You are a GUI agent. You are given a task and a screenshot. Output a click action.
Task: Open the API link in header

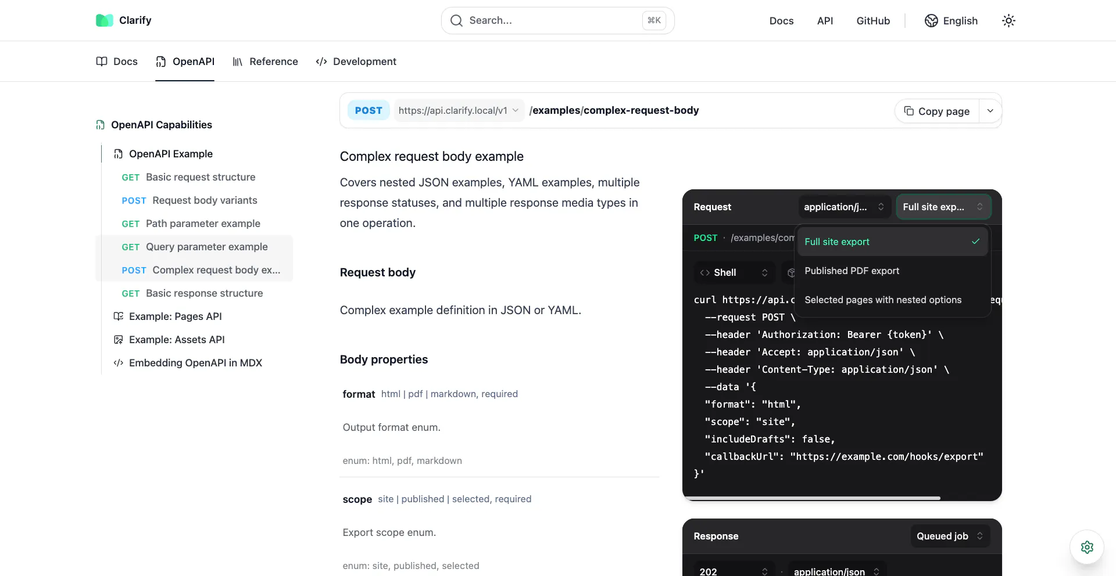tap(825, 21)
